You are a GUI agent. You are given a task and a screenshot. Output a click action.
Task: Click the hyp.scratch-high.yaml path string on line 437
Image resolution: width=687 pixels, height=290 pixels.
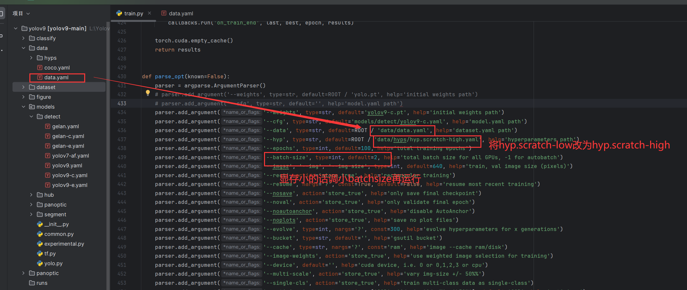point(428,139)
